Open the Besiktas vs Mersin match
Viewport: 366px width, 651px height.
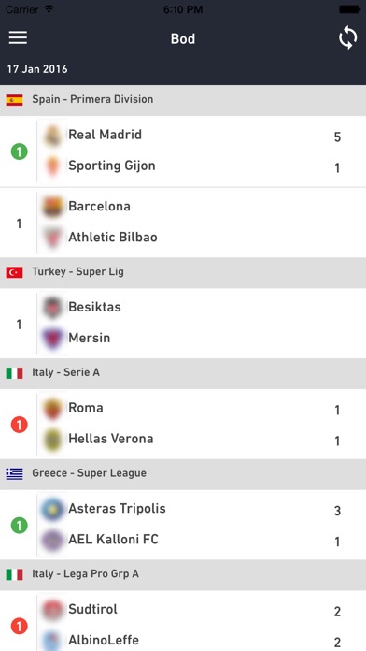pos(183,324)
